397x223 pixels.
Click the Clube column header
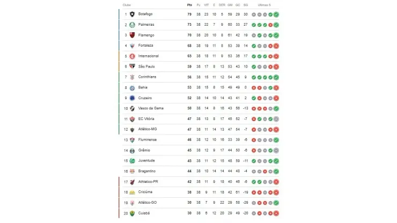click(127, 5)
